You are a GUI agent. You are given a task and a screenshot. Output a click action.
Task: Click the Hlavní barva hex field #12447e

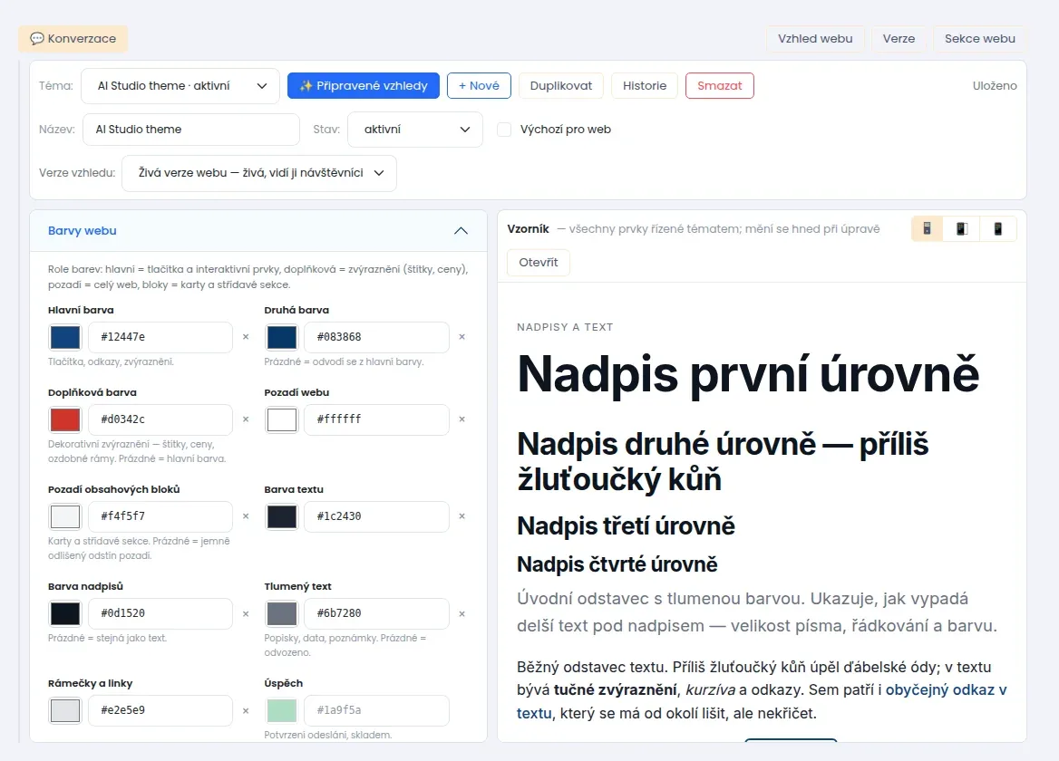160,337
